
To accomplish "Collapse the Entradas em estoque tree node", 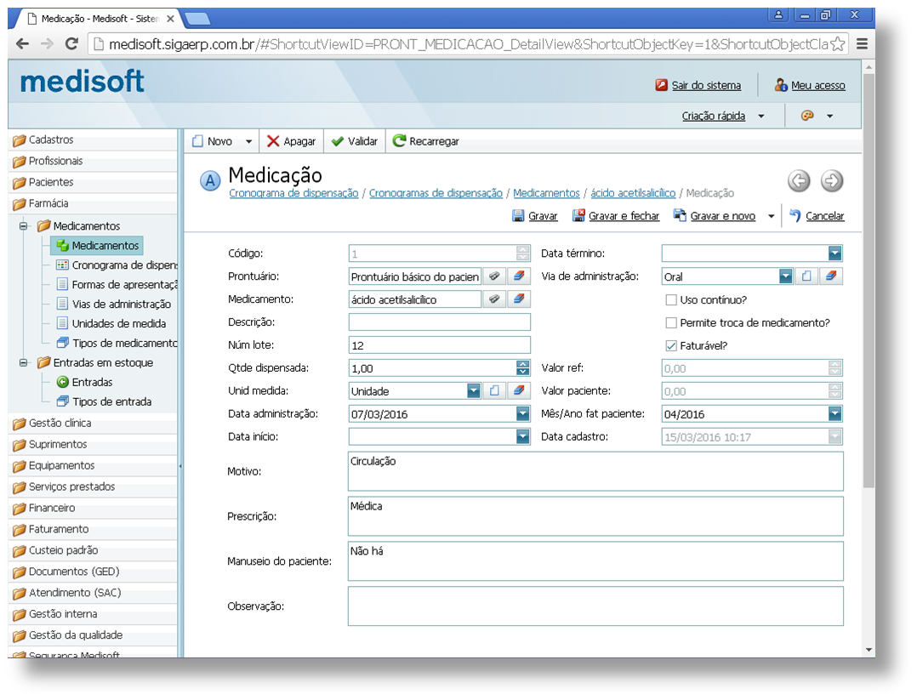I will (x=24, y=362).
